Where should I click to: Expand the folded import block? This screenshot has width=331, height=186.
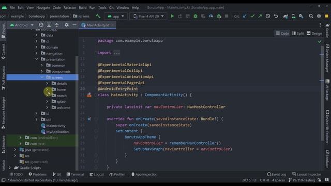(x=116, y=53)
